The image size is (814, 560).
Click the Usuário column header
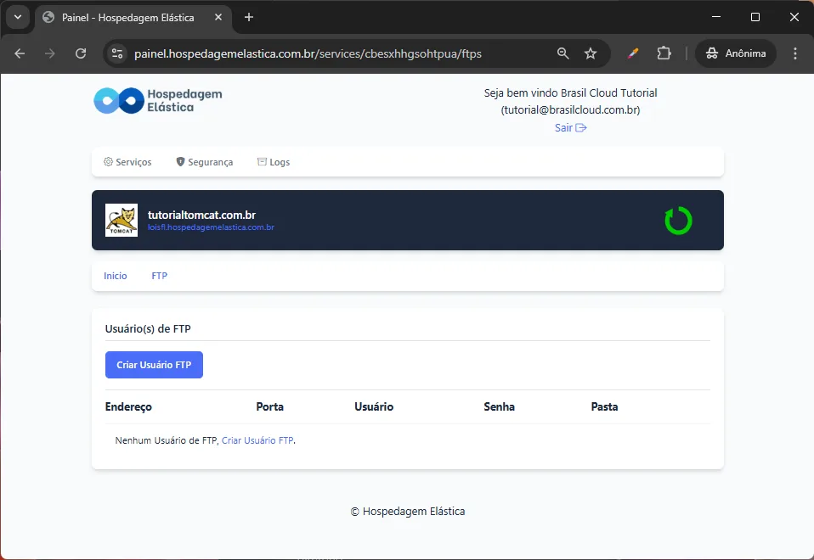click(x=374, y=407)
